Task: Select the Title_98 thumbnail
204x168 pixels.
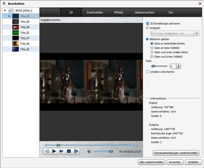Action: coord(16,27)
